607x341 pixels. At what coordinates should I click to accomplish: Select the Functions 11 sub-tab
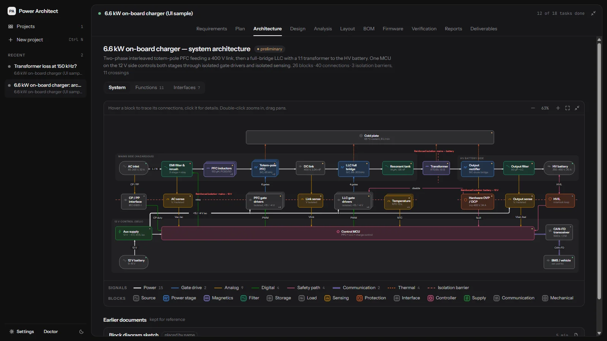click(149, 88)
